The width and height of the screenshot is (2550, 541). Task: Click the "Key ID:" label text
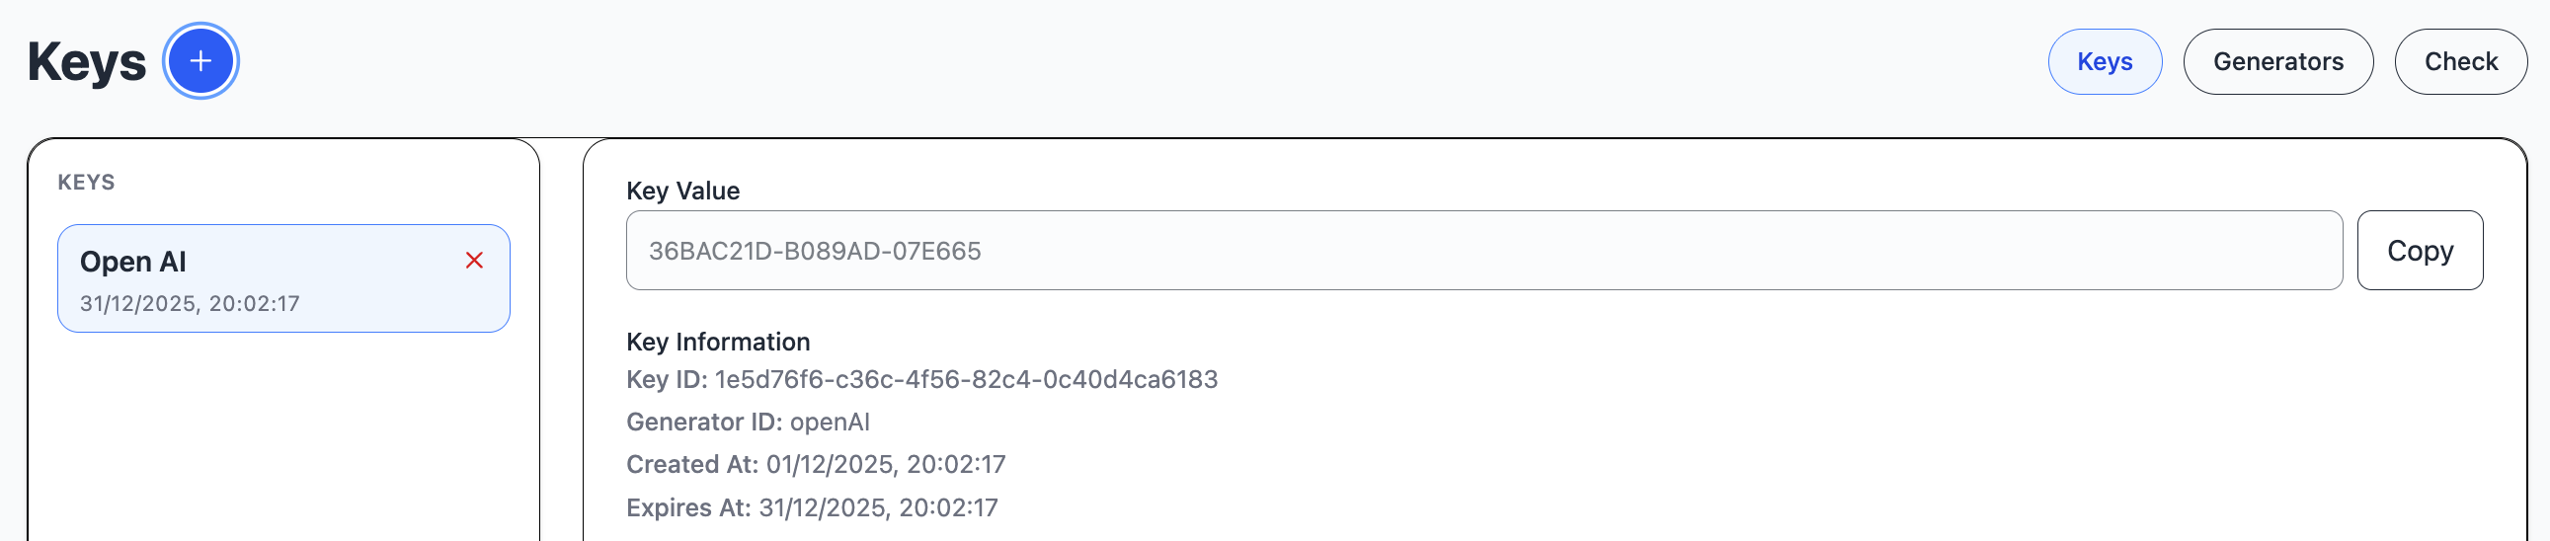click(x=667, y=380)
